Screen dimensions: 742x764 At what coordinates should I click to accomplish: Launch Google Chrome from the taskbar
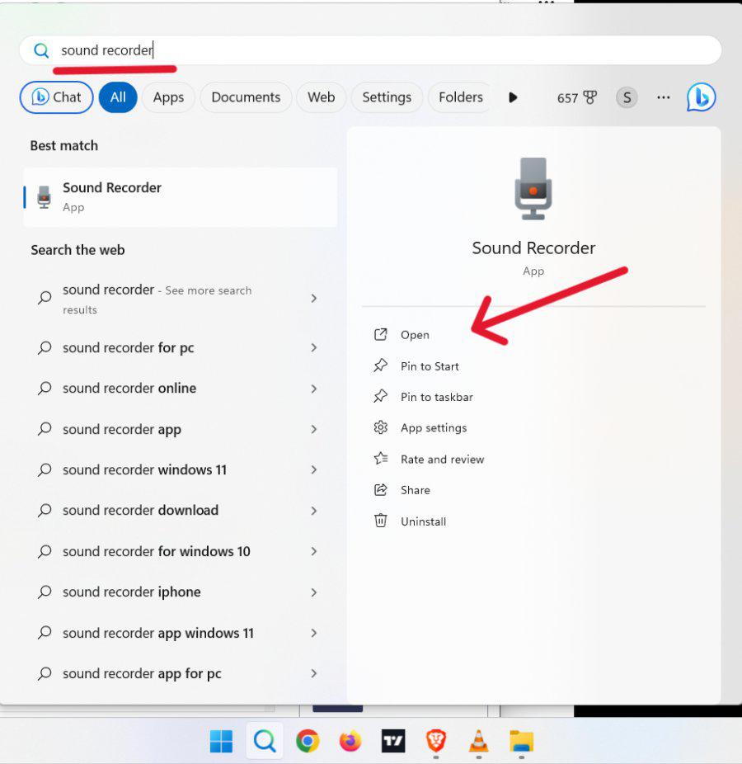308,741
